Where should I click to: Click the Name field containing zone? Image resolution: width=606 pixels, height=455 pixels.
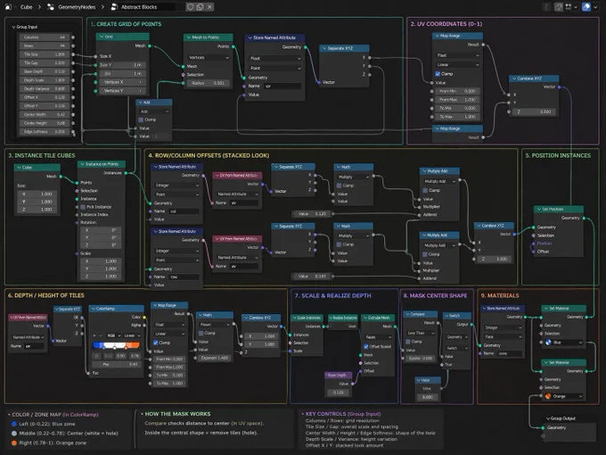click(x=509, y=353)
